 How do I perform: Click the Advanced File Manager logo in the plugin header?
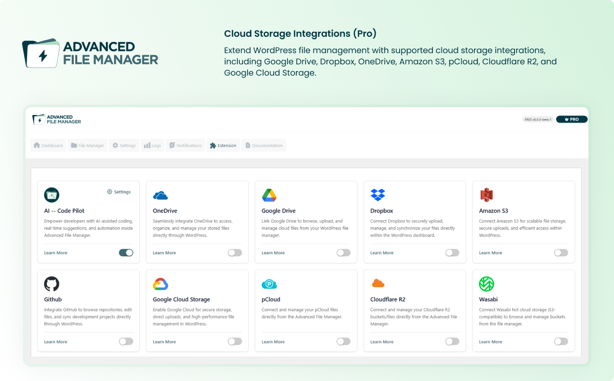[57, 119]
